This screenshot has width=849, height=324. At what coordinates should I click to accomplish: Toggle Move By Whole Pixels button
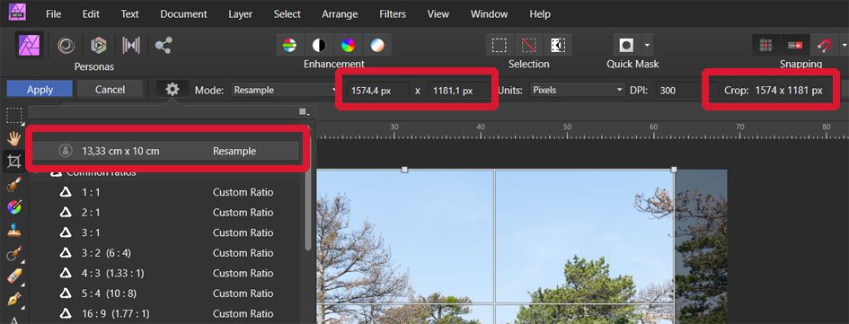pos(795,46)
